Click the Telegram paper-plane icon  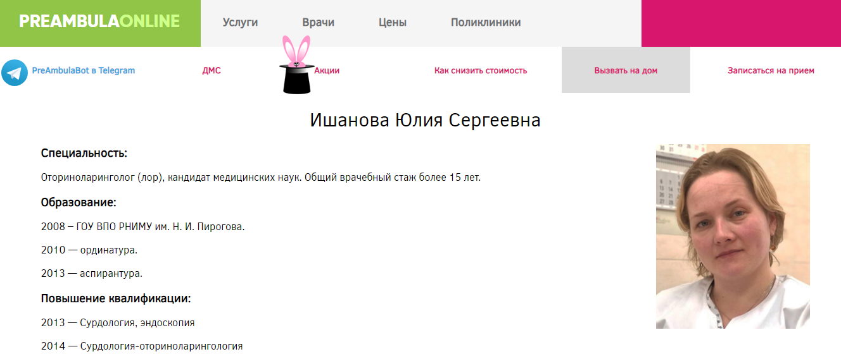click(15, 73)
